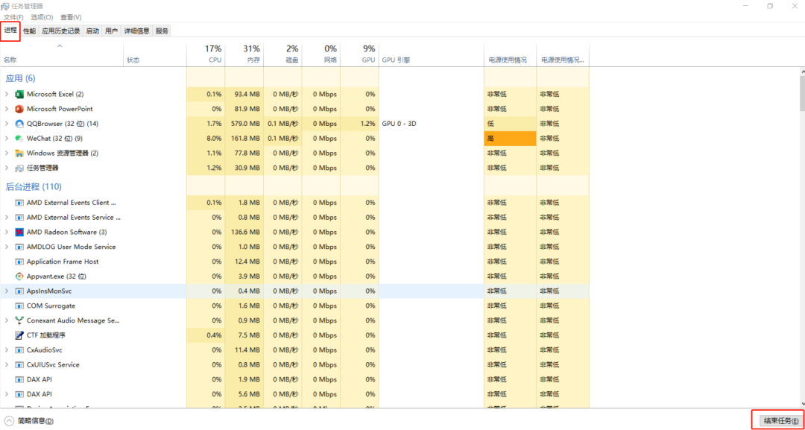
Task: Click the Microsoft PowerPoint app icon
Action: [x=19, y=109]
